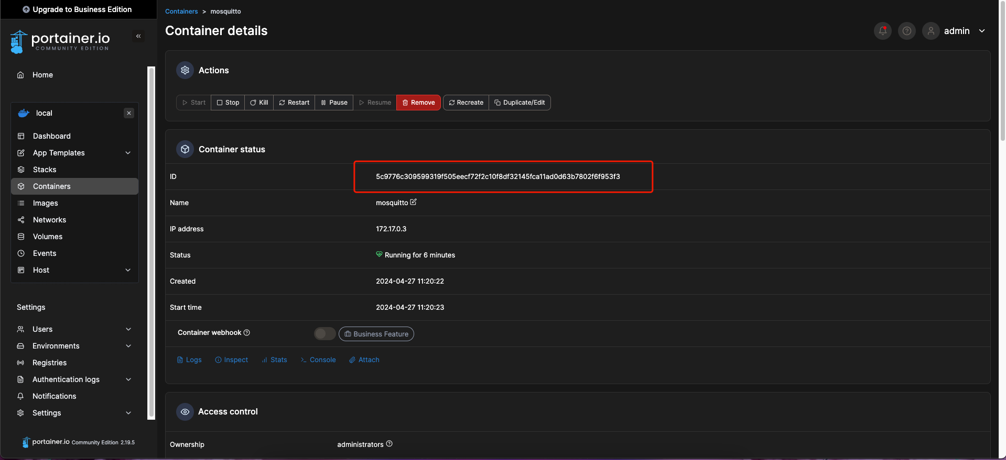Viewport: 1006px width, 460px height.
Task: Open the Stats link
Action: click(274, 360)
